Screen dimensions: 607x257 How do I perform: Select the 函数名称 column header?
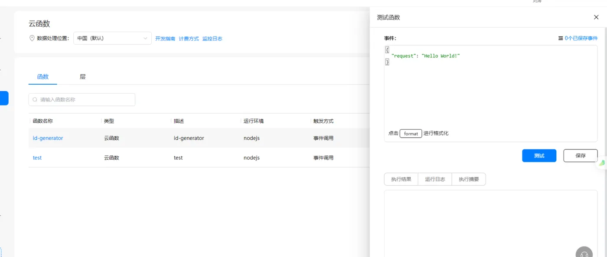43,121
